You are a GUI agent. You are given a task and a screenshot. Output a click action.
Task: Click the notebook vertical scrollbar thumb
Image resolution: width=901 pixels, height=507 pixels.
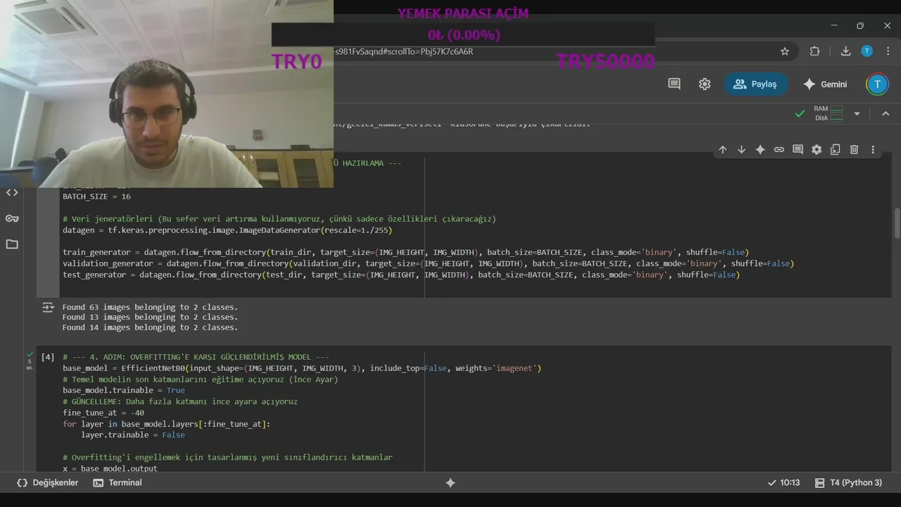click(896, 224)
